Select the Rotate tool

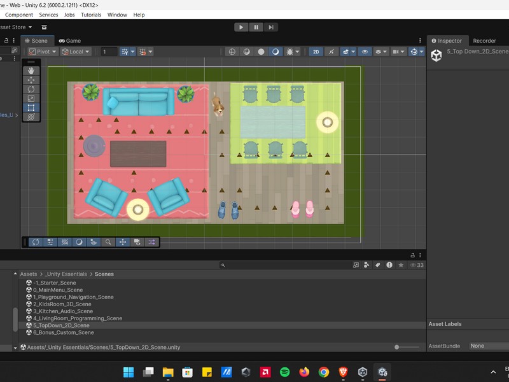tap(31, 90)
